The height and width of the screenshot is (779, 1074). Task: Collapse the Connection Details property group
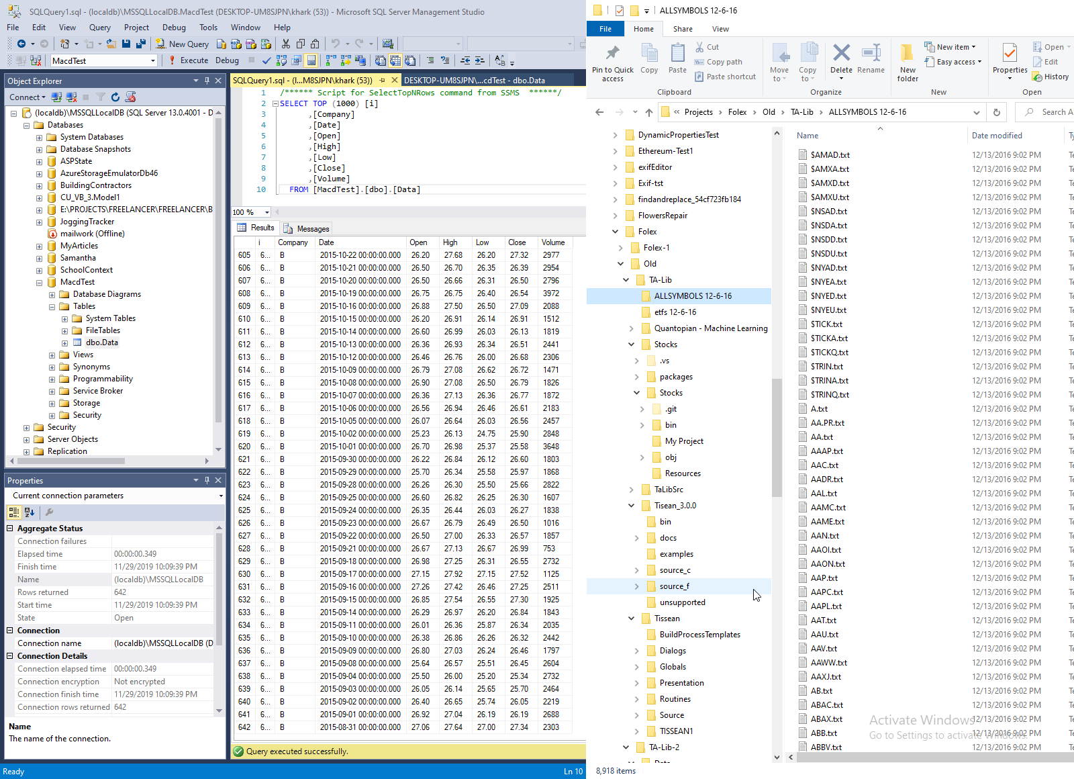pos(10,656)
